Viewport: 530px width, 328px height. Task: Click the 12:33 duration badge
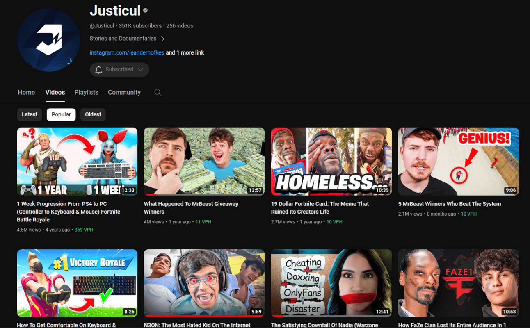(128, 190)
